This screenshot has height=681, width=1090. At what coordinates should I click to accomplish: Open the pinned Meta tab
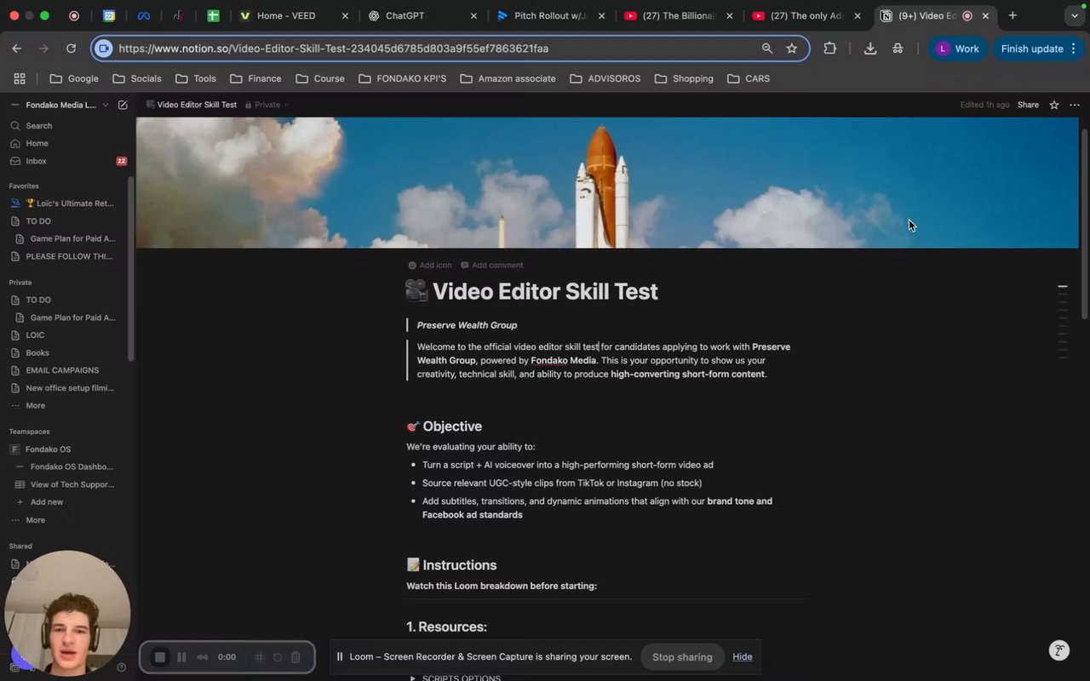click(x=143, y=15)
